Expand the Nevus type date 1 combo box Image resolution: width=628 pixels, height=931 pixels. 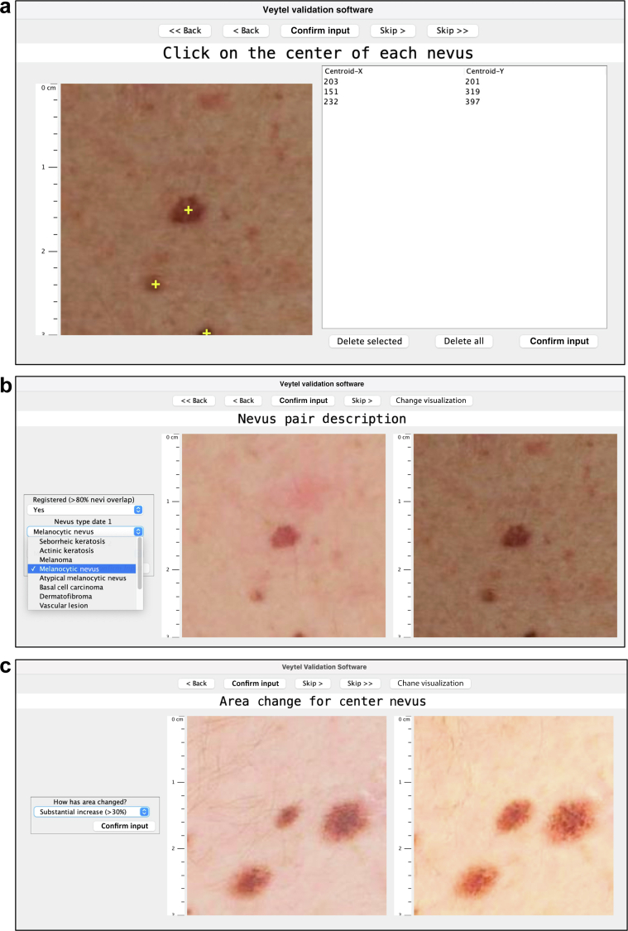coord(85,531)
